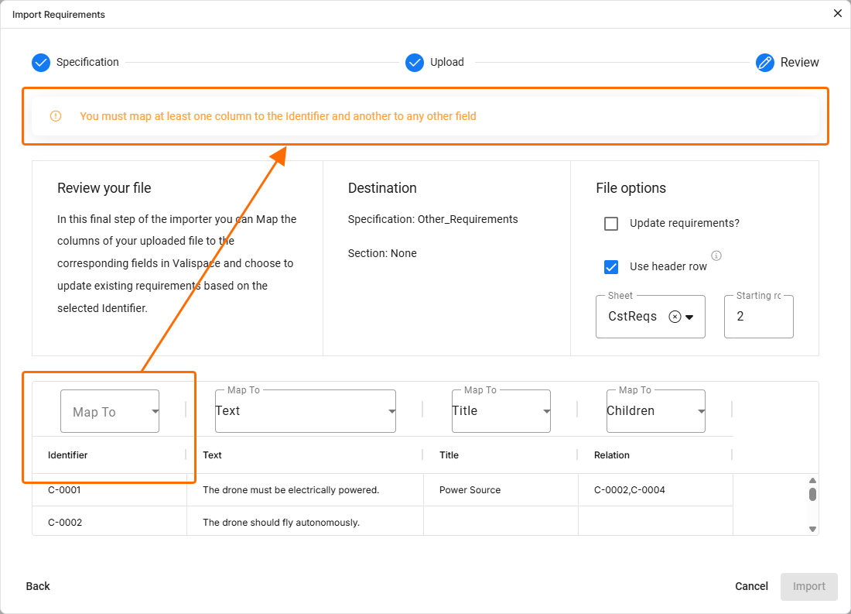851x614 pixels.
Task: Uncheck the Use header row checkbox
Action: pyautogui.click(x=611, y=267)
